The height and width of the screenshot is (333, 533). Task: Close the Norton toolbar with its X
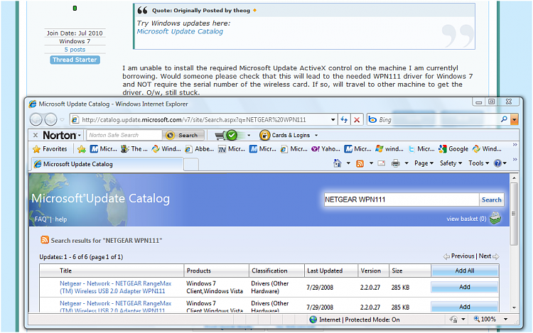pyautogui.click(x=36, y=135)
